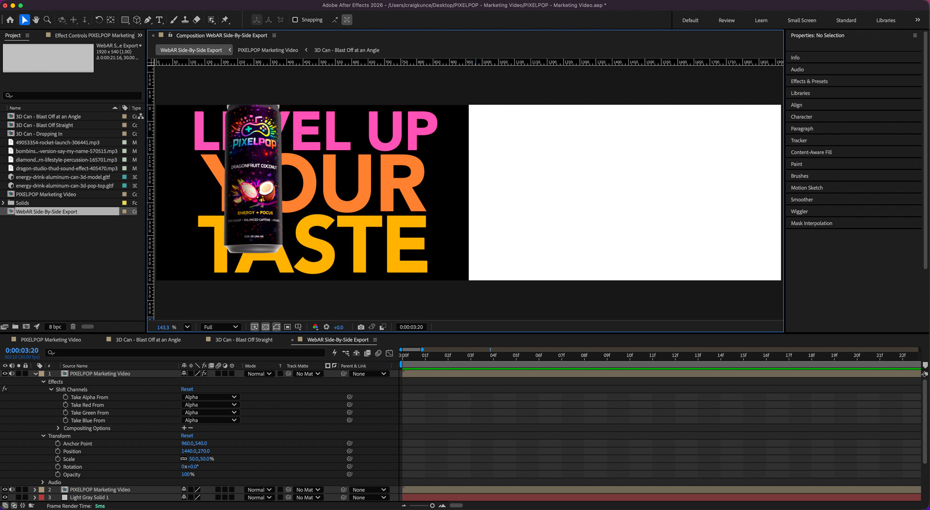Image resolution: width=930 pixels, height=510 pixels.
Task: Select the Hand tool
Action: [x=36, y=20]
